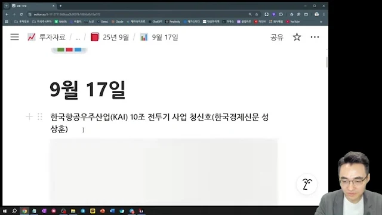This screenshot has width=382, height=215.
Task: Click the 공유 share button
Action: pos(277,37)
